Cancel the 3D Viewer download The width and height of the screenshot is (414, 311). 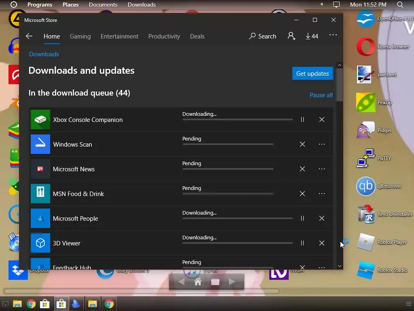(x=321, y=243)
